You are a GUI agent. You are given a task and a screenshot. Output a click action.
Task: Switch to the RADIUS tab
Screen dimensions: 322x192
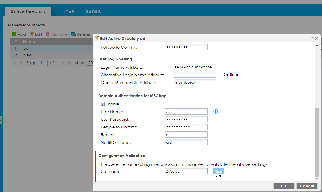pos(93,12)
